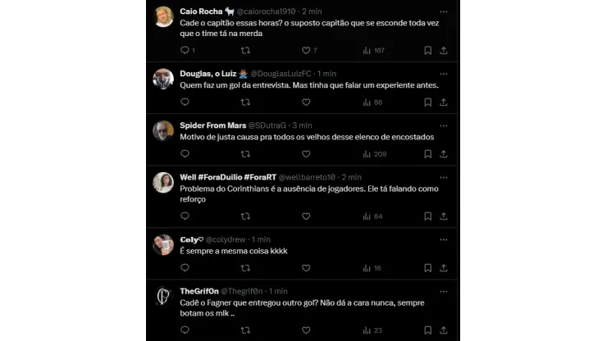Like Caio Rocha's tweet
The height and width of the screenshot is (341, 607).
pos(306,51)
